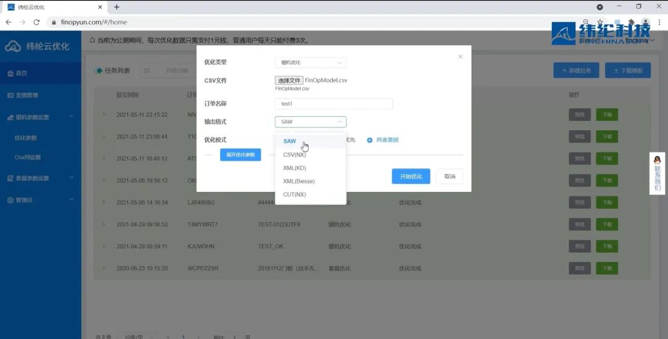668x339 pixels.
Task: Open the 开始日期 date picker field
Action: (177, 70)
